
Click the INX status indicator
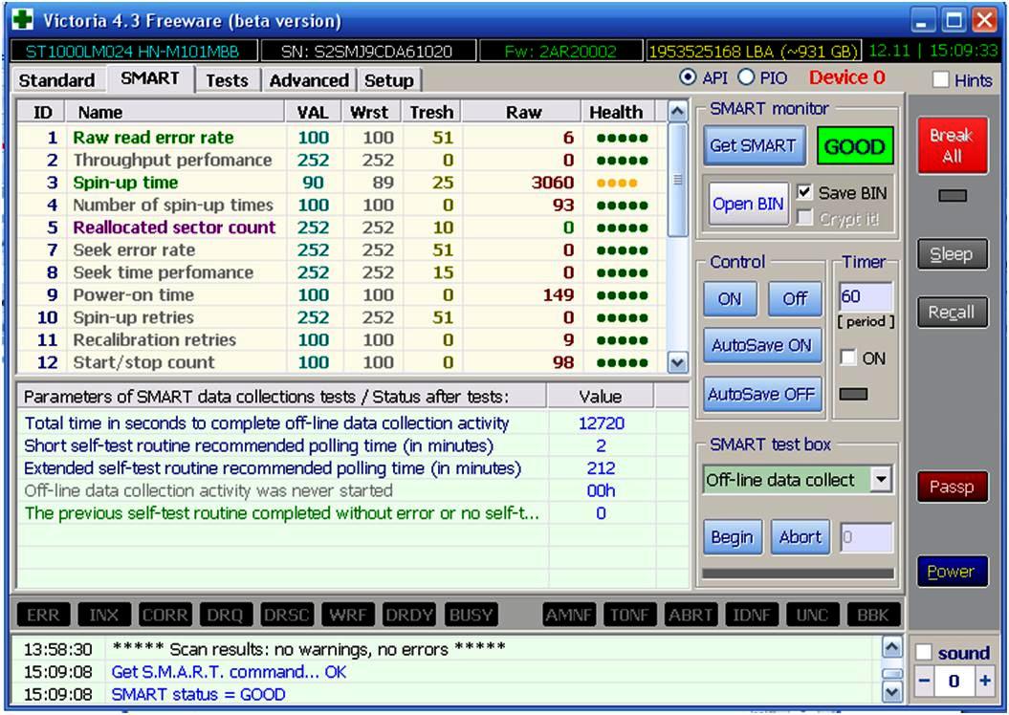coord(104,616)
